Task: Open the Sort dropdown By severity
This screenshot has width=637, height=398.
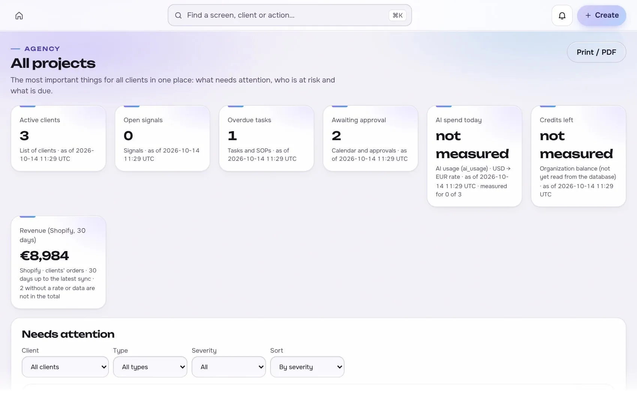Action: [x=307, y=367]
